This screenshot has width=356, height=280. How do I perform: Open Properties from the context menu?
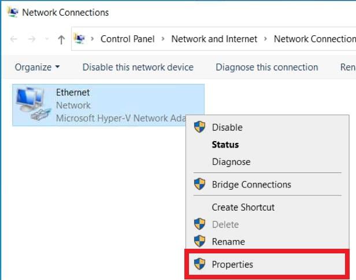pos(232,264)
